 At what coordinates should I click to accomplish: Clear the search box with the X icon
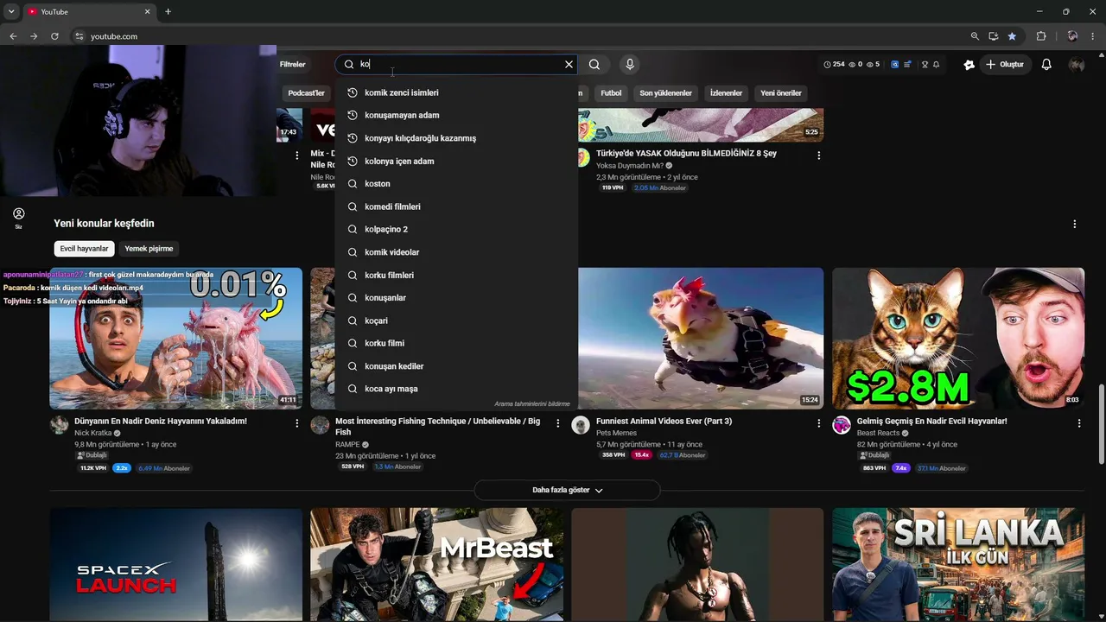[x=569, y=64]
